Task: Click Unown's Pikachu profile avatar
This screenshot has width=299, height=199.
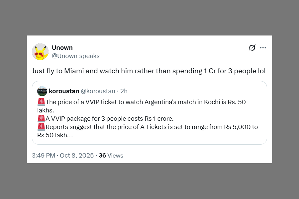Action: 40,52
